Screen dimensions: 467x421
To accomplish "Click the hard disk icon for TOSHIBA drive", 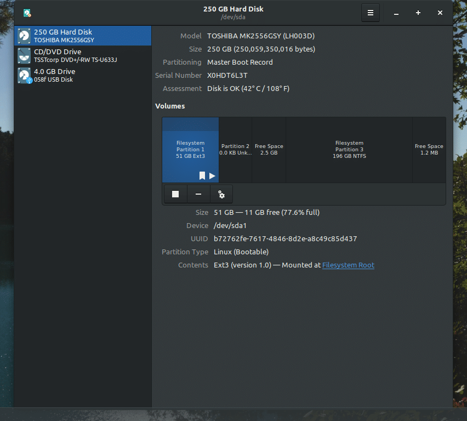I will (x=24, y=36).
